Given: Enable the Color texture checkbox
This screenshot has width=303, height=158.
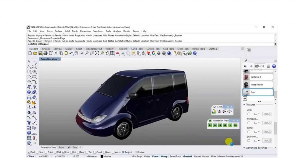Looking at the screenshot, I should pos(249,114).
